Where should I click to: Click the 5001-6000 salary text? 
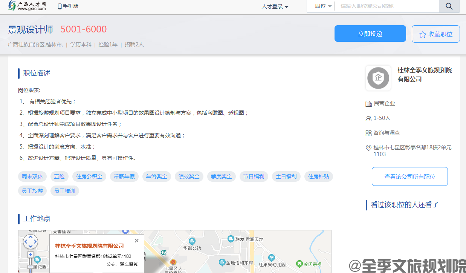point(84,29)
